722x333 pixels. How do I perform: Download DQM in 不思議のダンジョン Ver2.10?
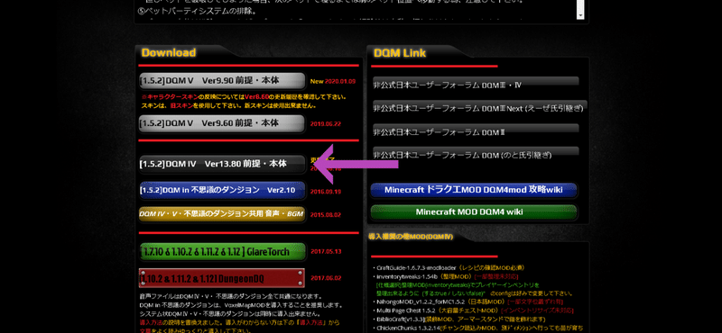coord(222,191)
